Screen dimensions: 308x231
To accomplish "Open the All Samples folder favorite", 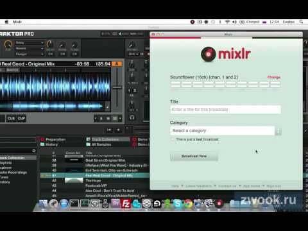I will click(99, 144).
